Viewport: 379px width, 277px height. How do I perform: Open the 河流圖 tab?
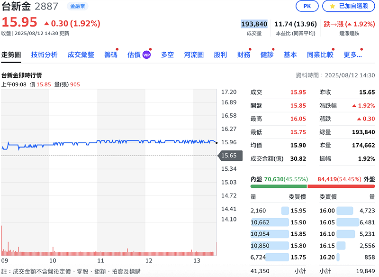[194, 55]
